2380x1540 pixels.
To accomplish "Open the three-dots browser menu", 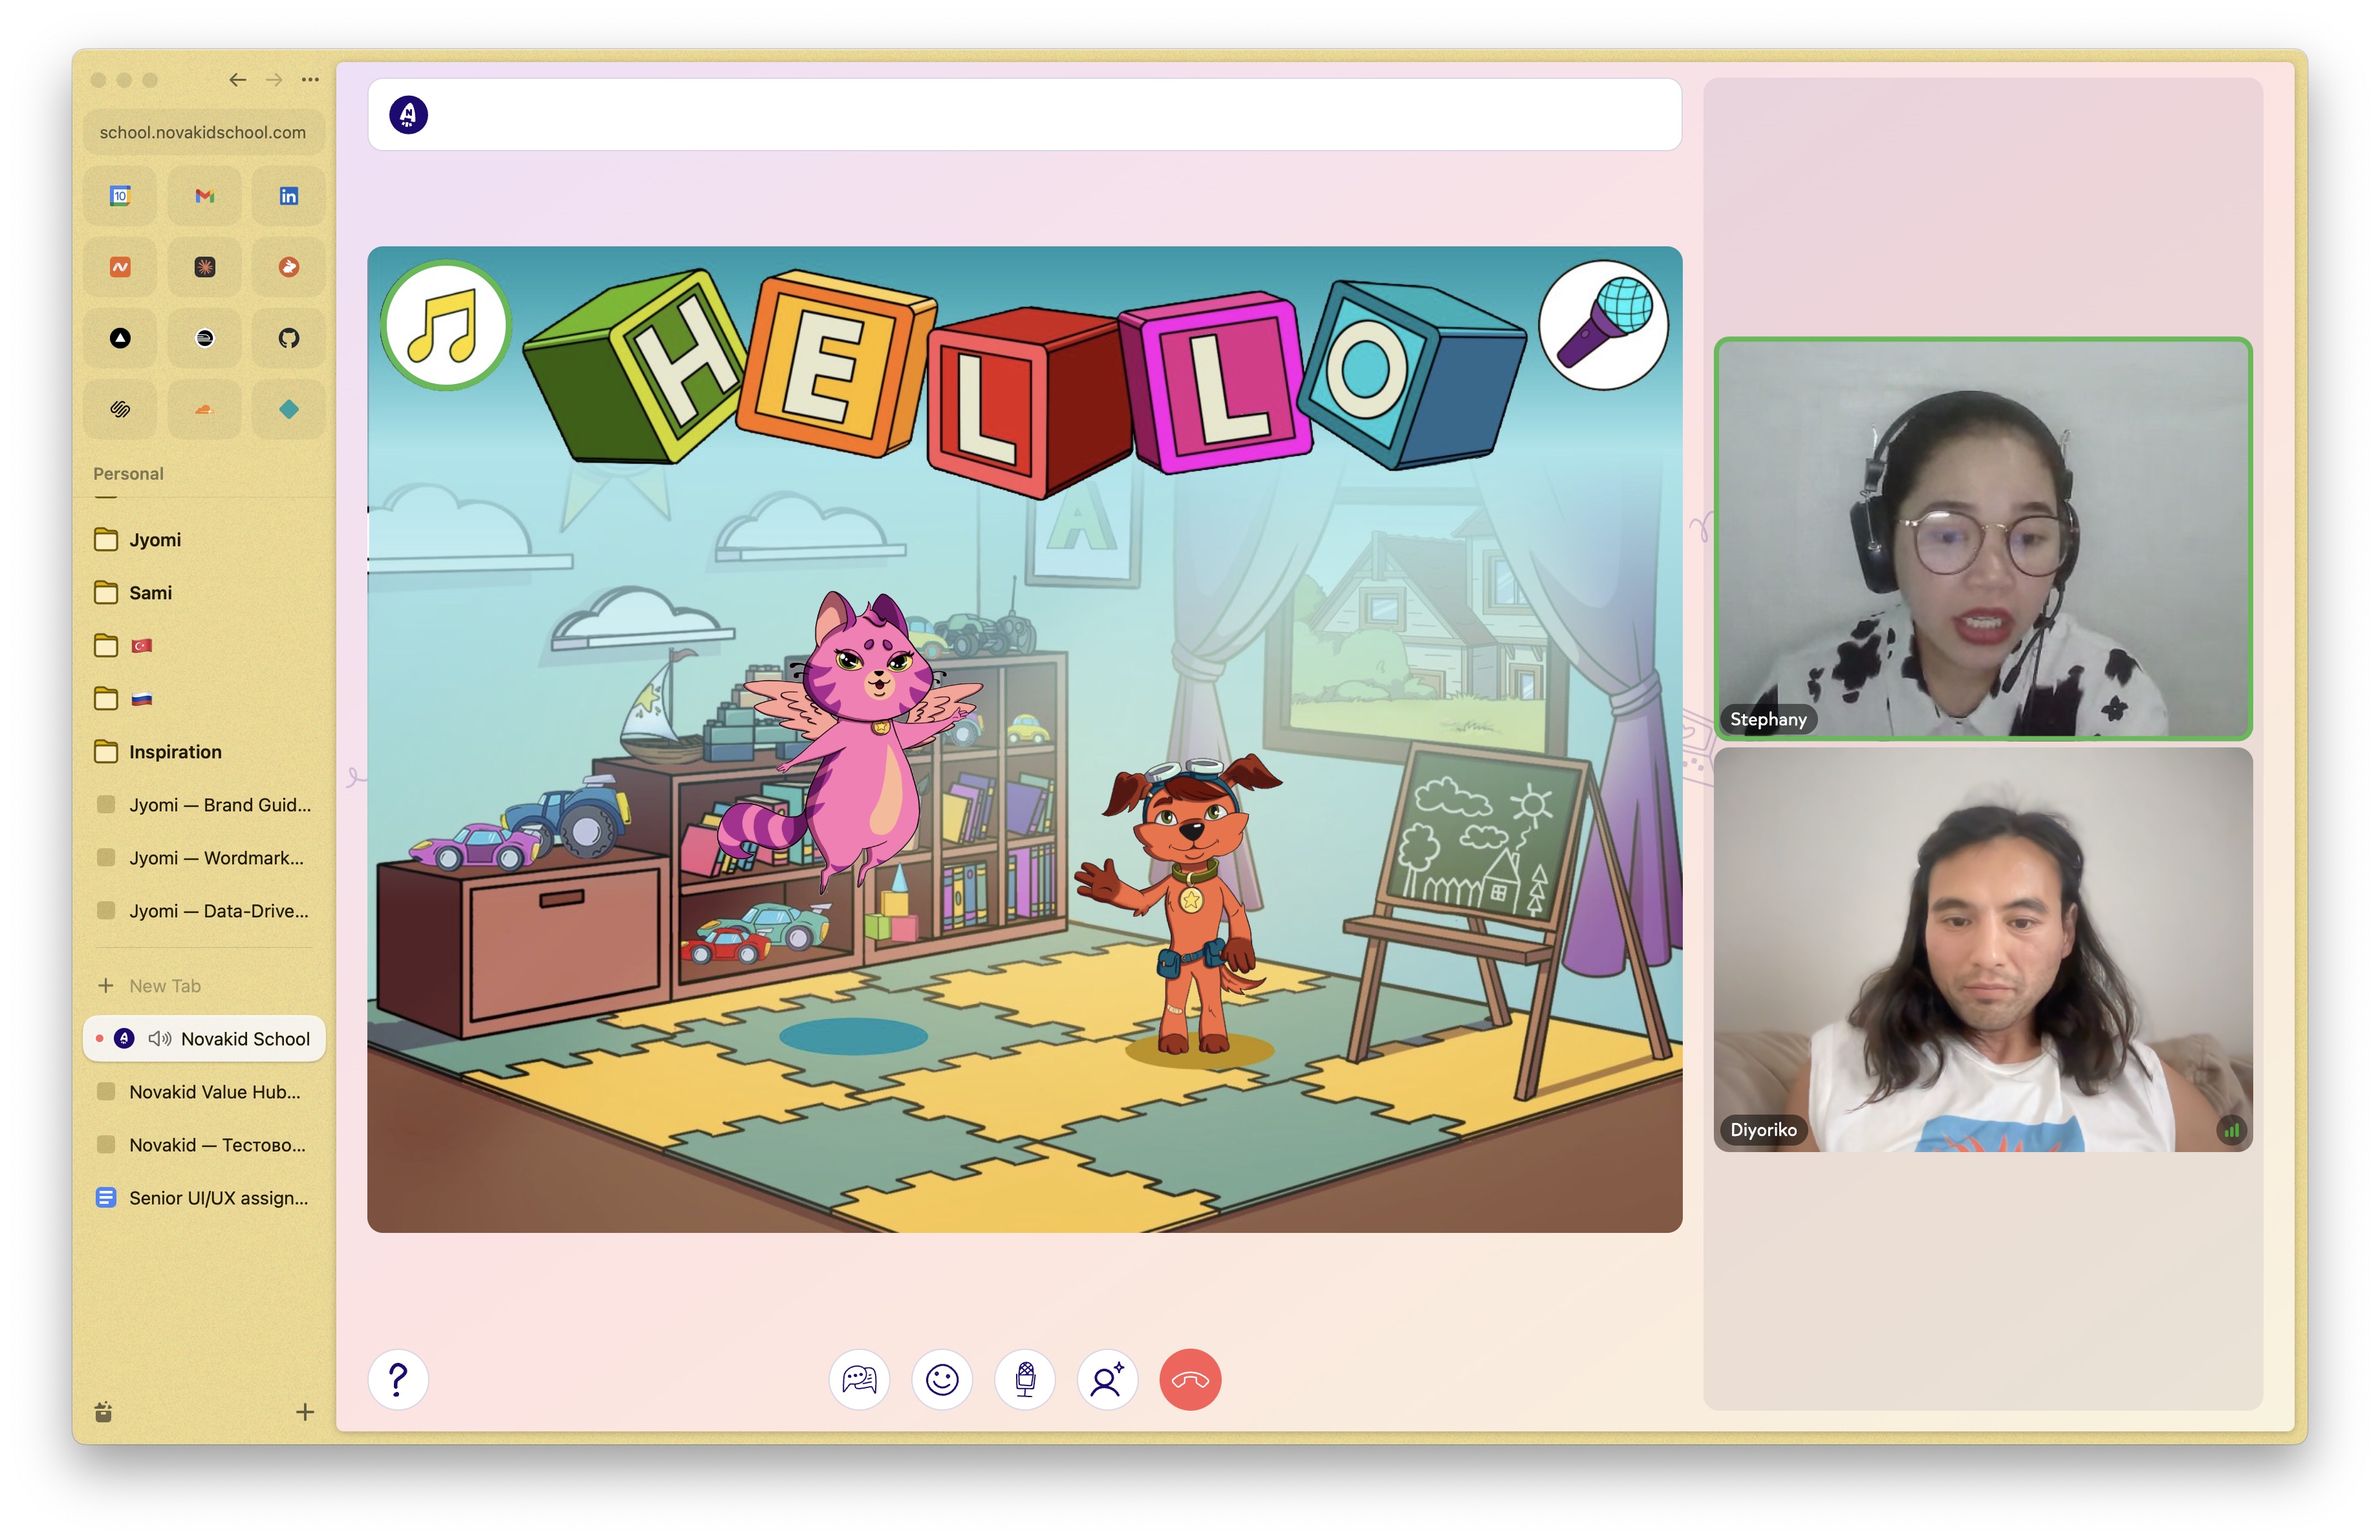I will tap(311, 80).
